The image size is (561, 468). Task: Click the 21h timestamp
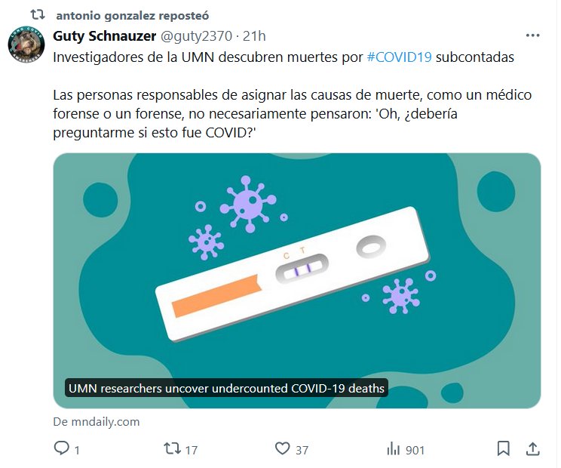point(254,36)
